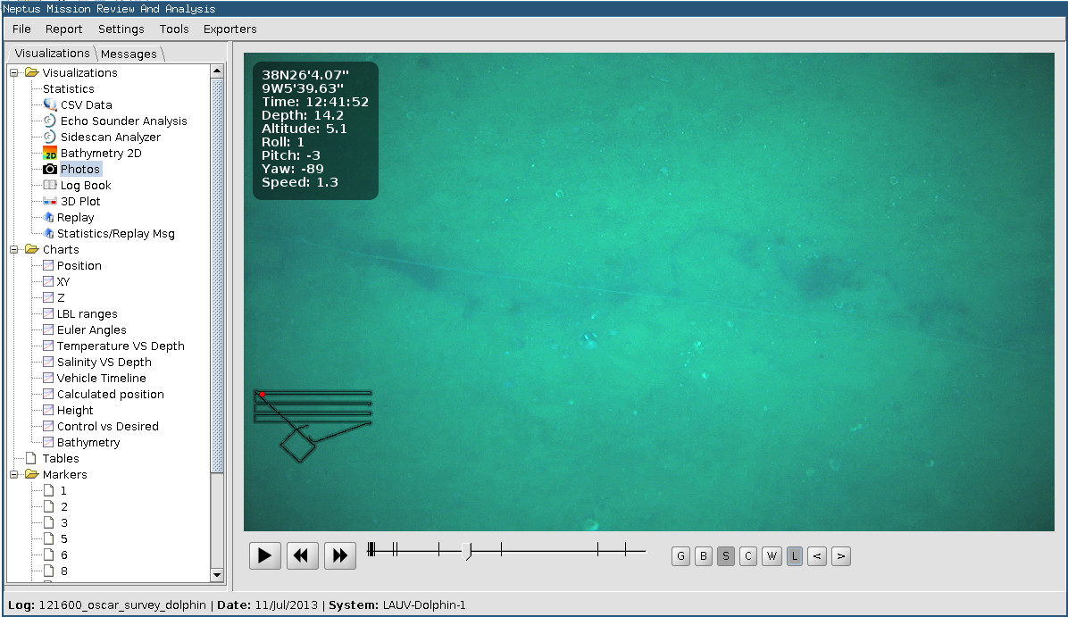Click the Bathymetry chart icon
The width and height of the screenshot is (1068, 617).
48,443
